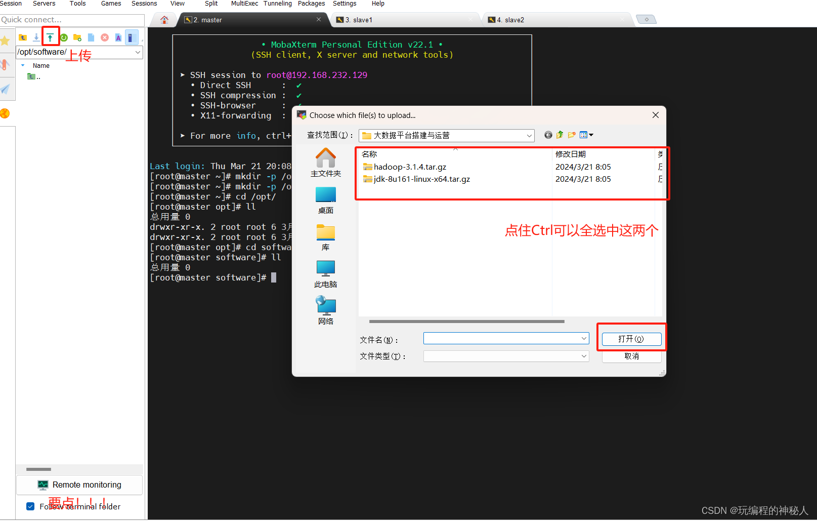Open the Games menu
This screenshot has width=817, height=521.
111,4
